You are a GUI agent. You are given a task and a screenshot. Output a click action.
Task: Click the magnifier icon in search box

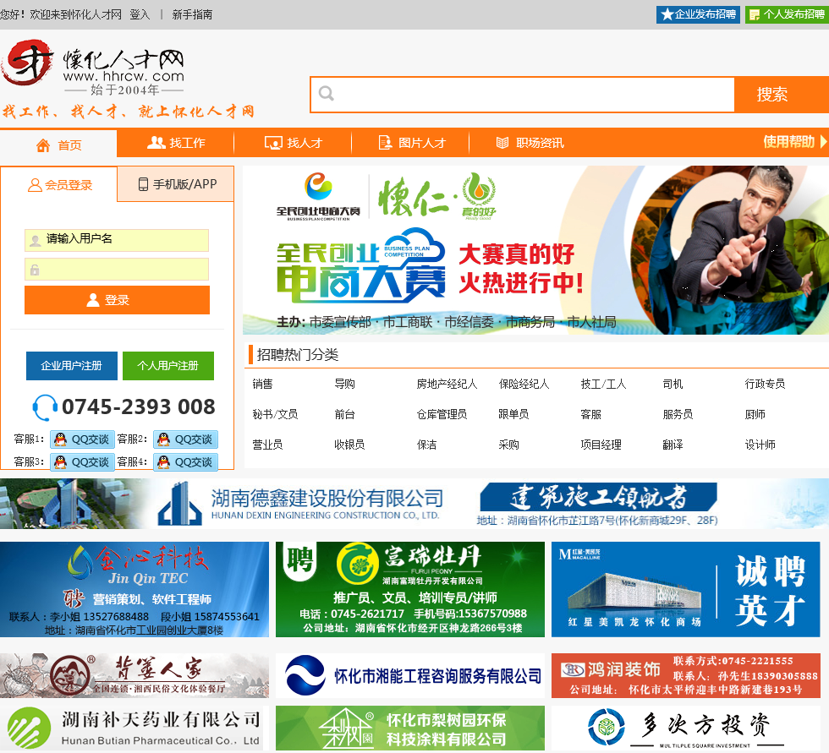[327, 94]
